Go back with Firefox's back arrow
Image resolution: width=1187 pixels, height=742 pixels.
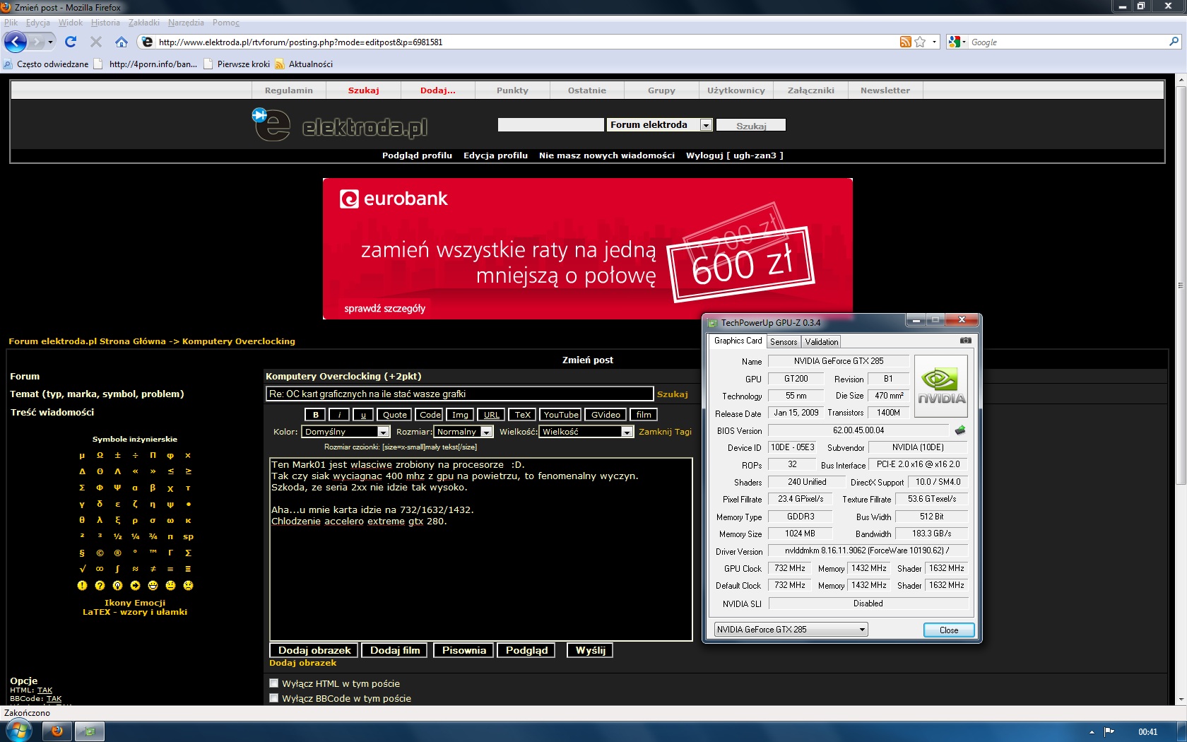pyautogui.click(x=15, y=42)
